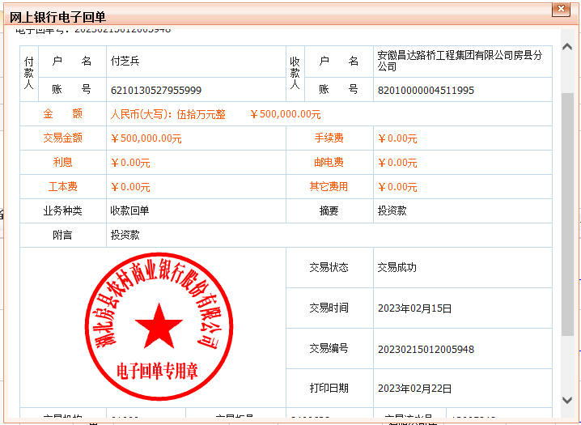The height and width of the screenshot is (425, 581).
Task: Click the 网上银行电子回单 title bar text
Action: pos(57,17)
